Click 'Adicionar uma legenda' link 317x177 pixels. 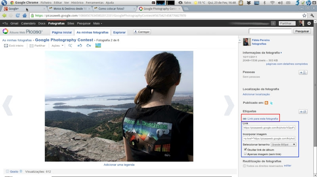pyautogui.click(x=119, y=164)
